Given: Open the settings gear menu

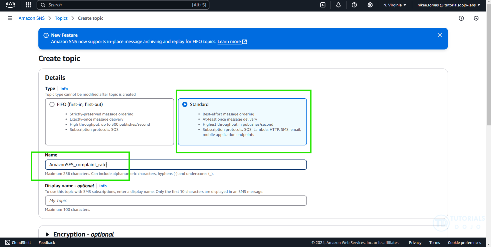Looking at the screenshot, I should click(370, 5).
